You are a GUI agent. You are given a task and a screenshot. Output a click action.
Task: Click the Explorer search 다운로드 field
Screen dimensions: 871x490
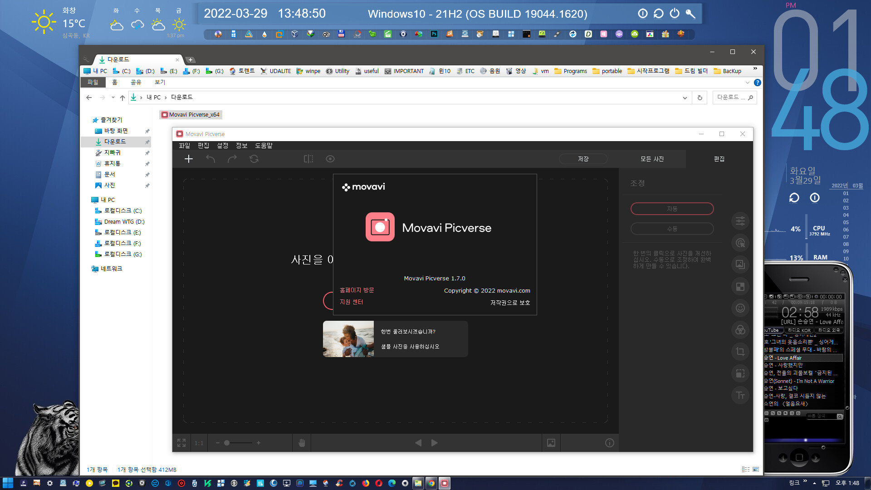(x=734, y=98)
